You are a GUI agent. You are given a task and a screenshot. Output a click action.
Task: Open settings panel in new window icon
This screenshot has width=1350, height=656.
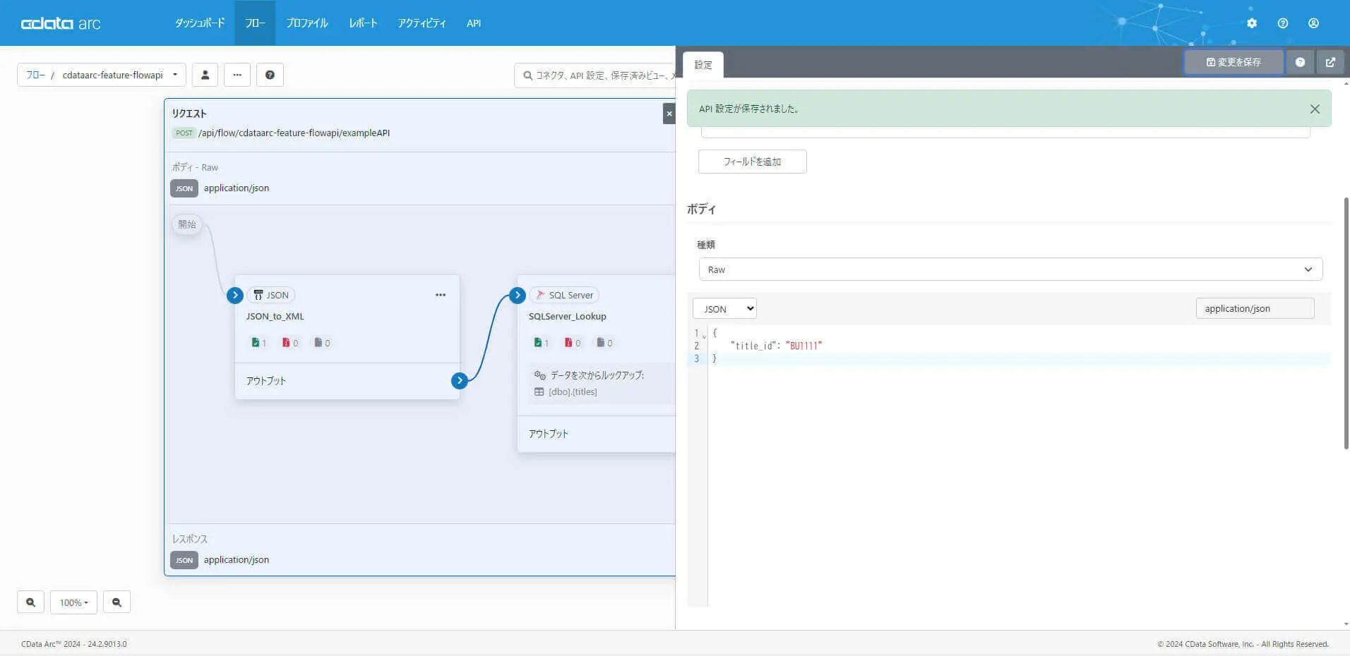(x=1330, y=62)
